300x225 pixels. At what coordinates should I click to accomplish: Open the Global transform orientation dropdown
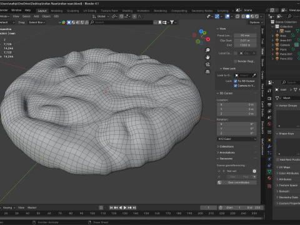coord(101,16)
